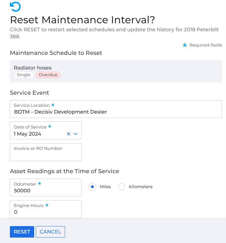Click into the Service Location field
Viewport: 226px width, 243px height.
coord(116,112)
